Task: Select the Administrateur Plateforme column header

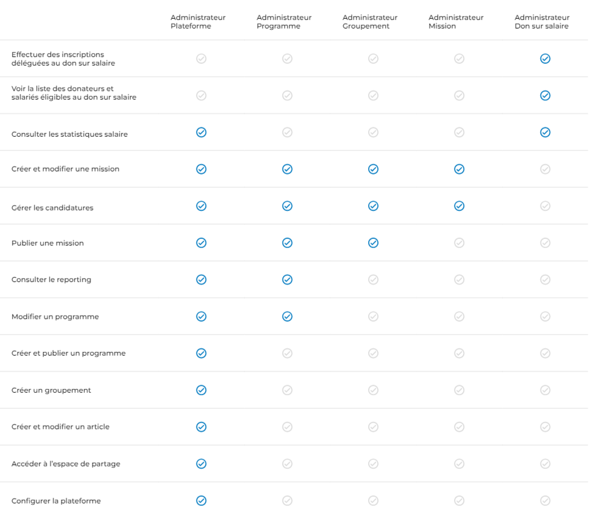Action: click(x=198, y=22)
